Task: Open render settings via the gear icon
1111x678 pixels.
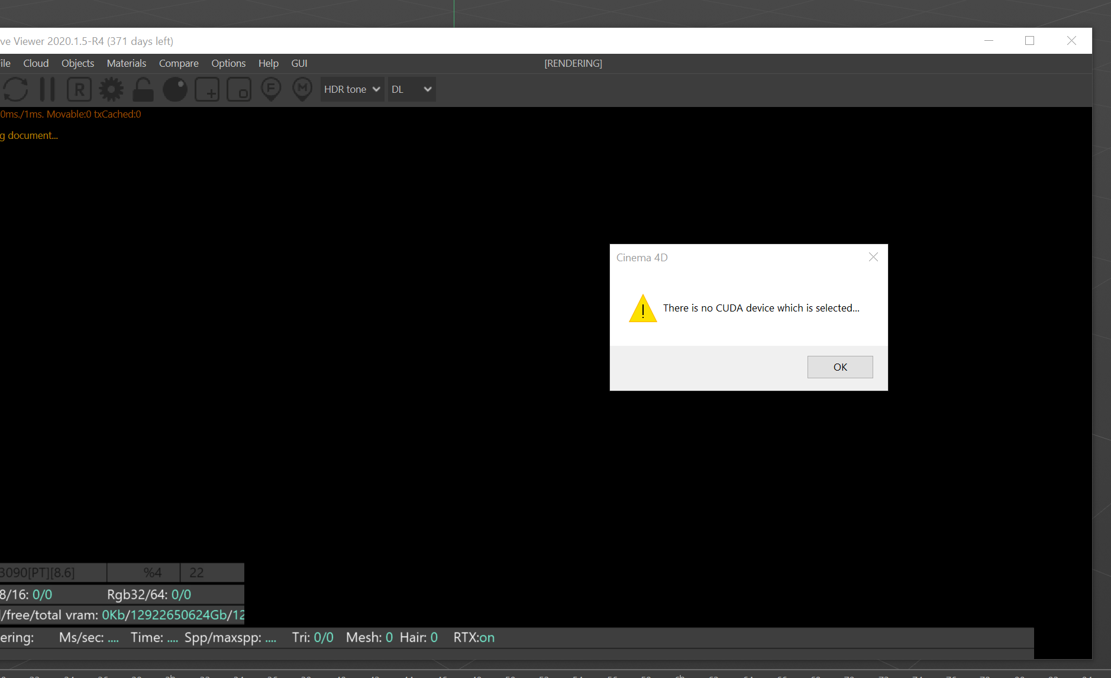Action: pyautogui.click(x=111, y=89)
